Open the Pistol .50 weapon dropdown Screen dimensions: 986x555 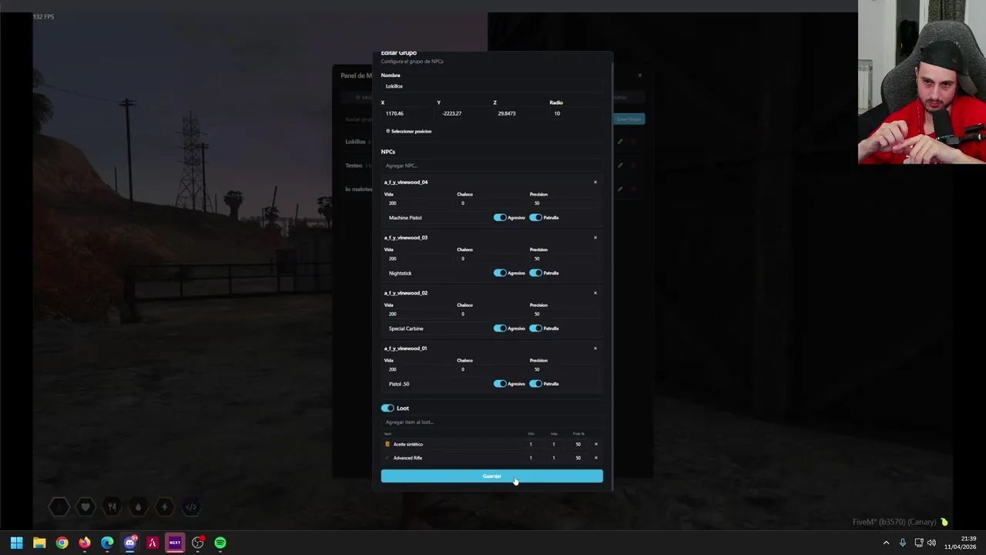(x=437, y=384)
